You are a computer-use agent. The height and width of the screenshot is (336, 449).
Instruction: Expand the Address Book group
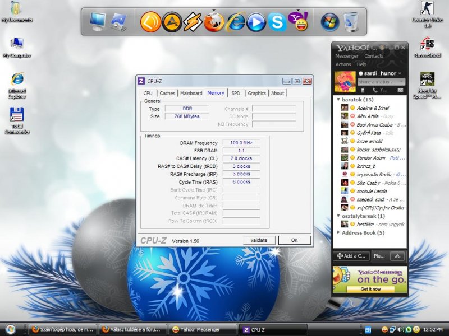coord(338,232)
